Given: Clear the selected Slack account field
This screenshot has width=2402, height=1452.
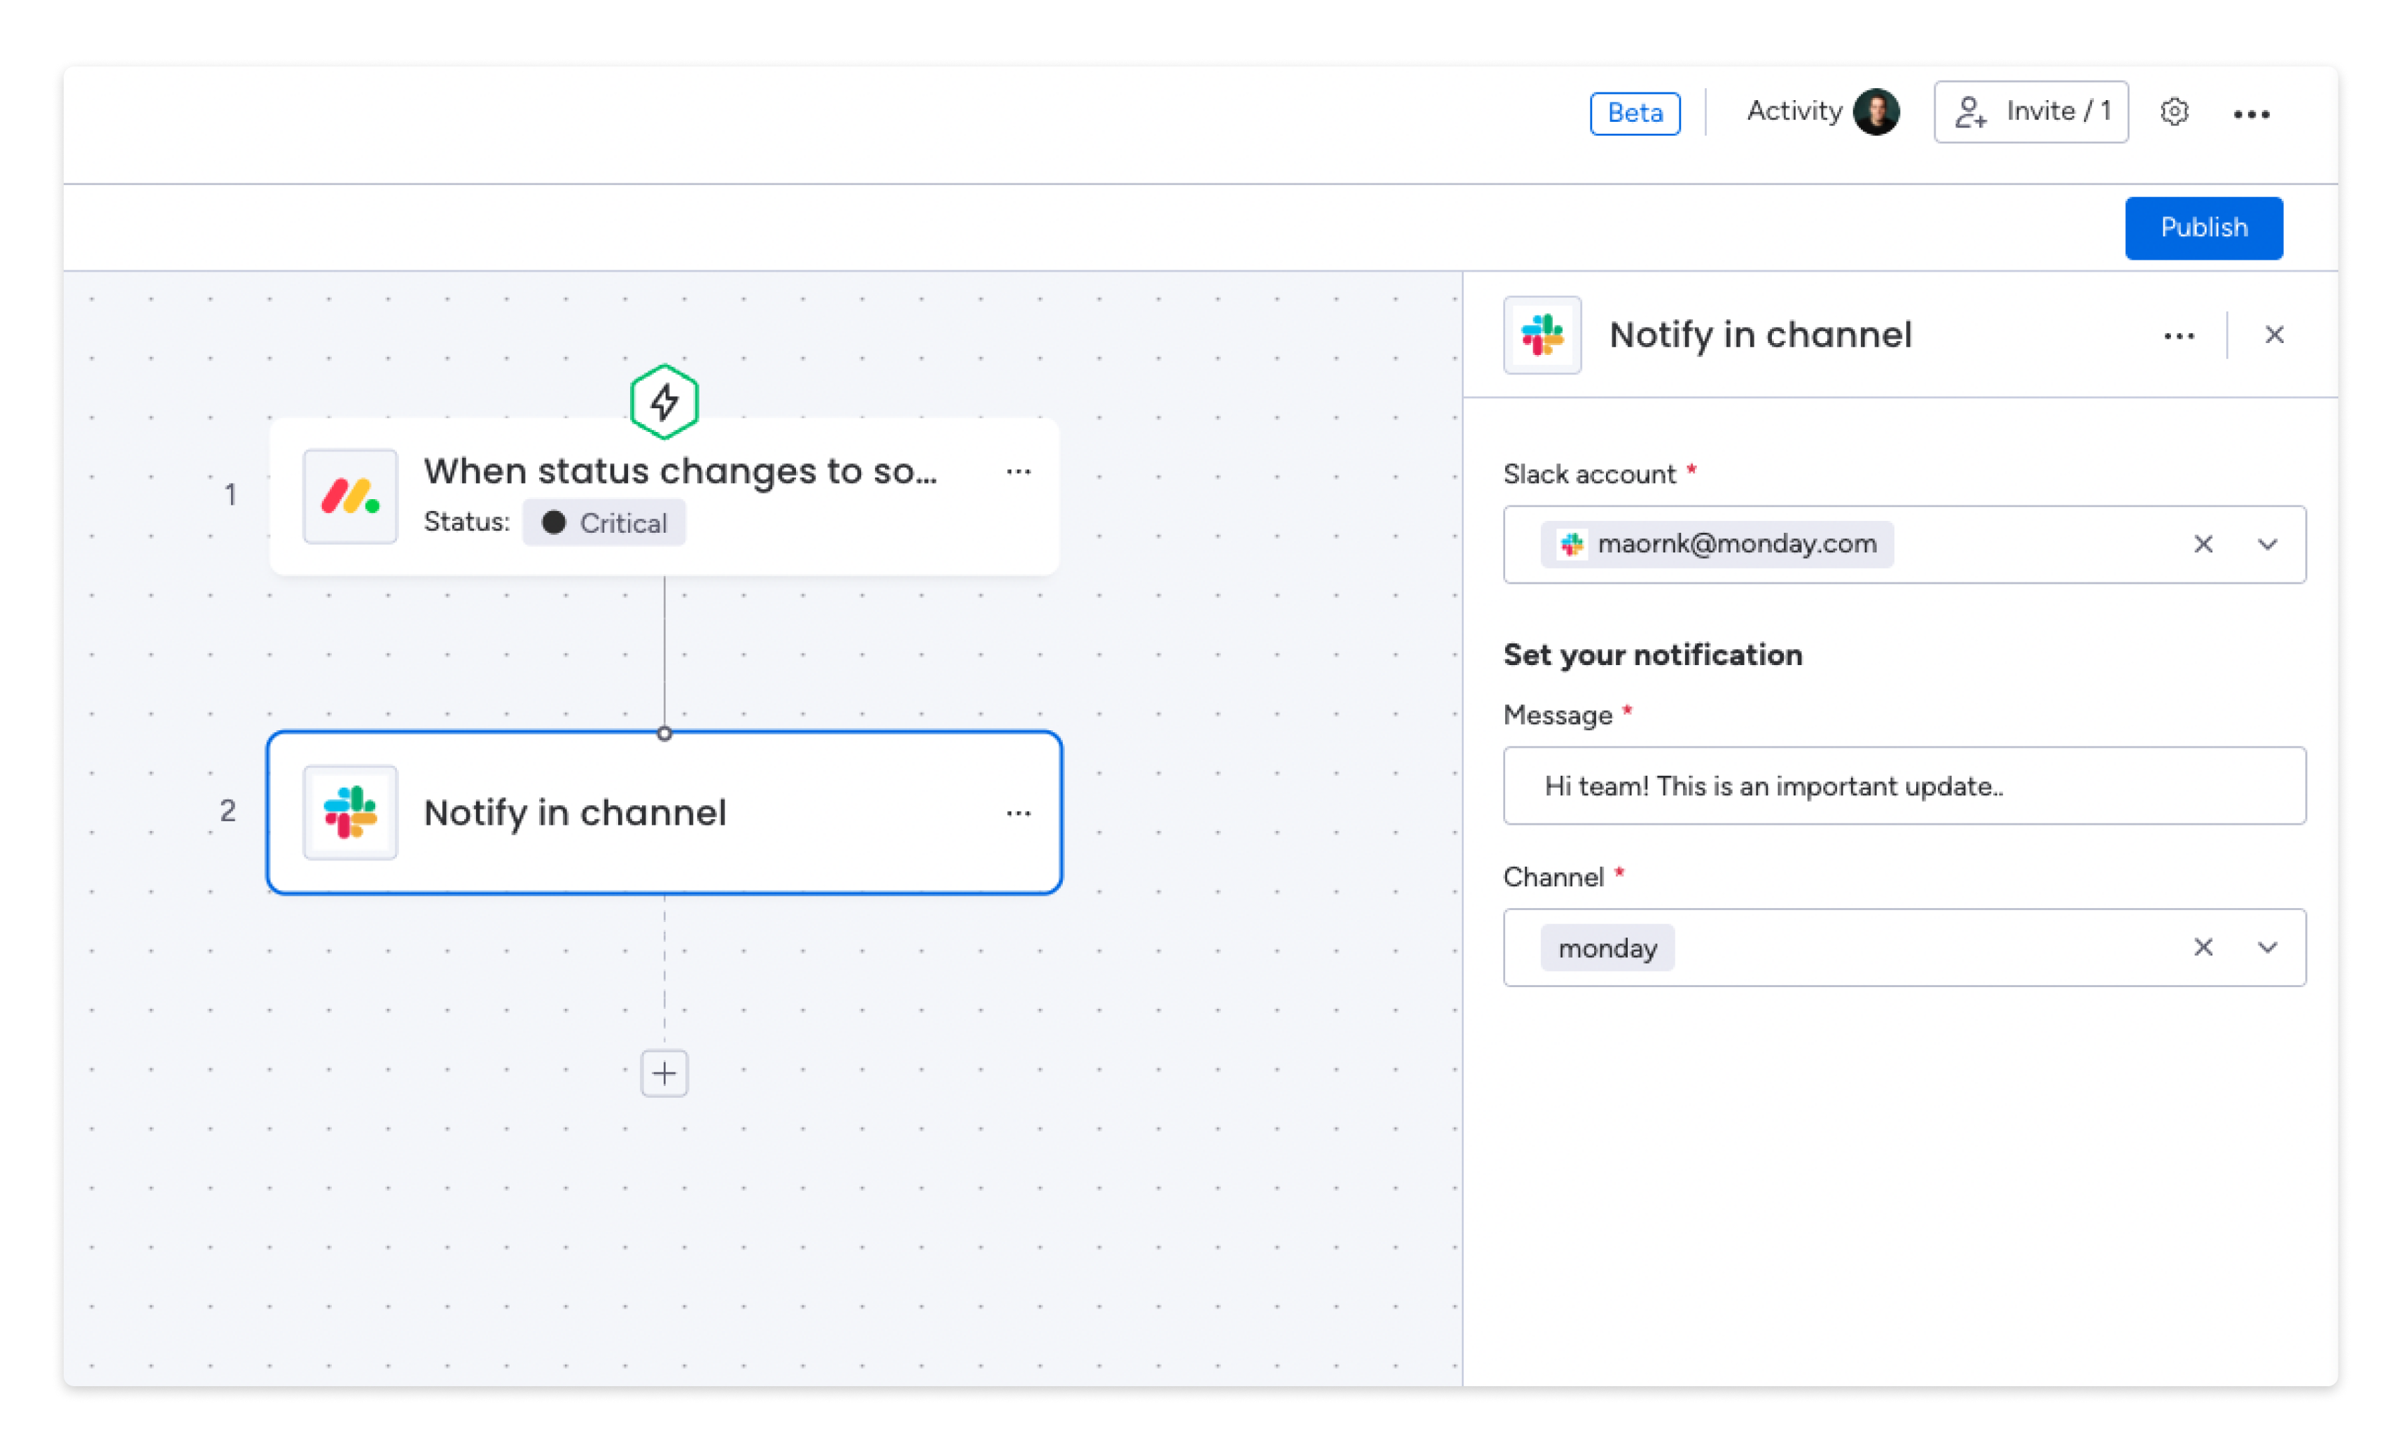Looking at the screenshot, I should [2203, 544].
